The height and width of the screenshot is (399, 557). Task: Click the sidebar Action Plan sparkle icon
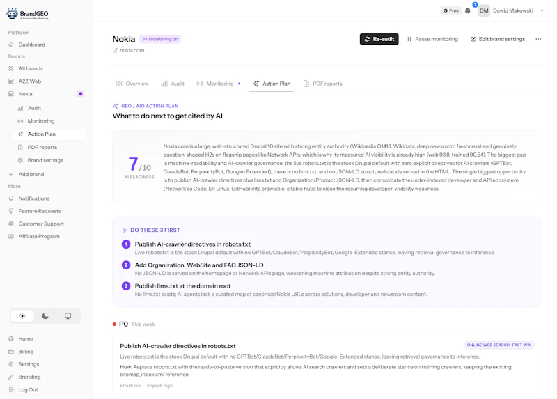[21, 134]
